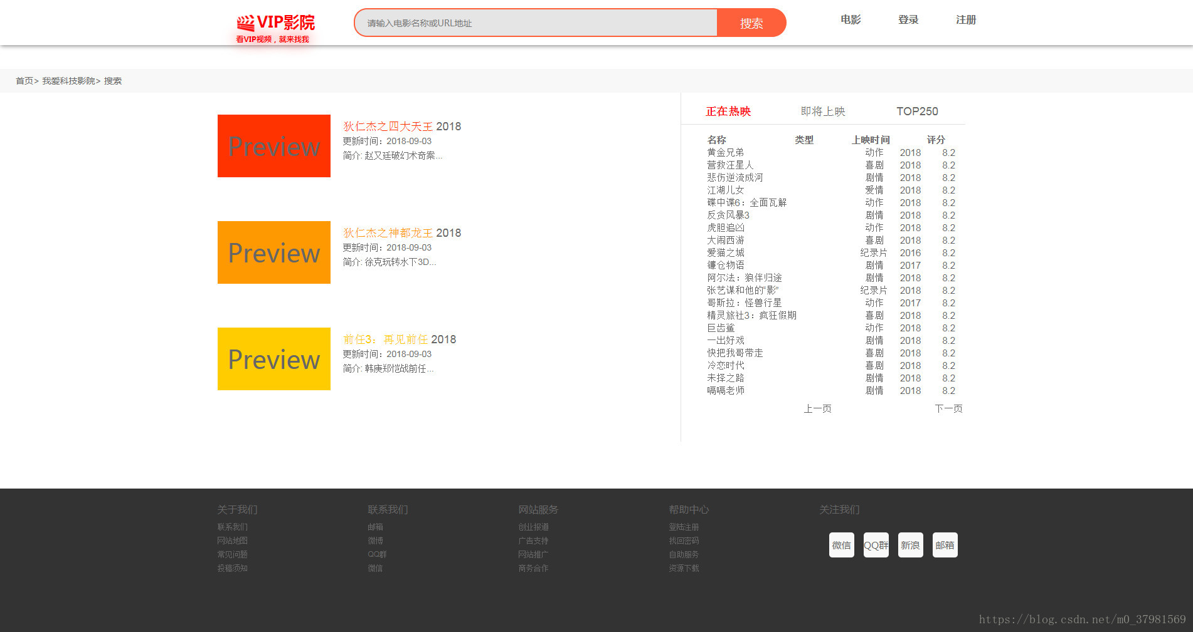Select 未择之路 in the hot list

(726, 378)
